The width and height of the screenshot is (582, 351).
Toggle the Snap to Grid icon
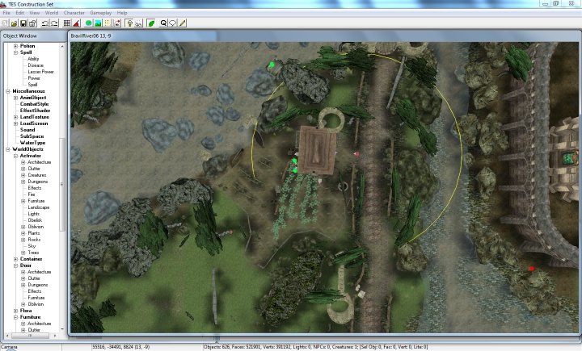pos(67,23)
